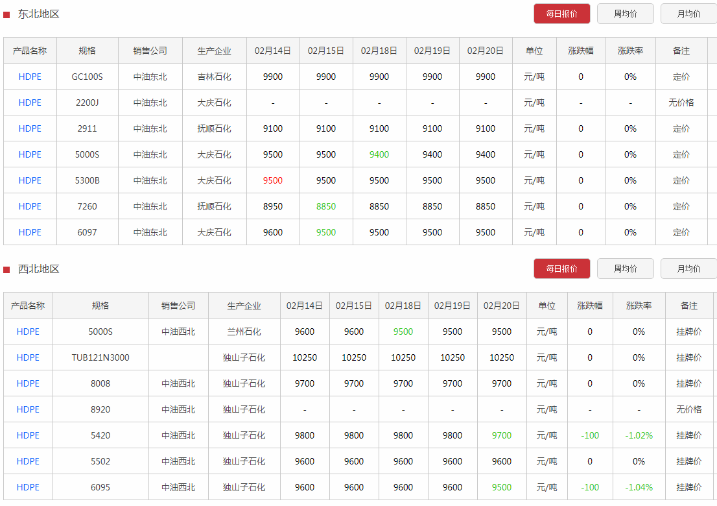The width and height of the screenshot is (717, 506).
Task: Click the 规格 header in 西北 table
Action: coord(100,306)
